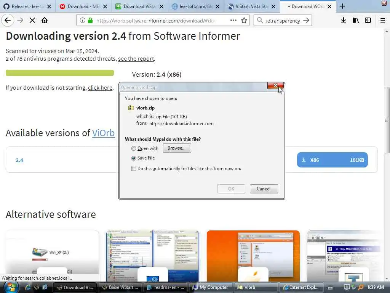390x293 pixels.
Task: Bookmark this page with the star
Action: 244,21
